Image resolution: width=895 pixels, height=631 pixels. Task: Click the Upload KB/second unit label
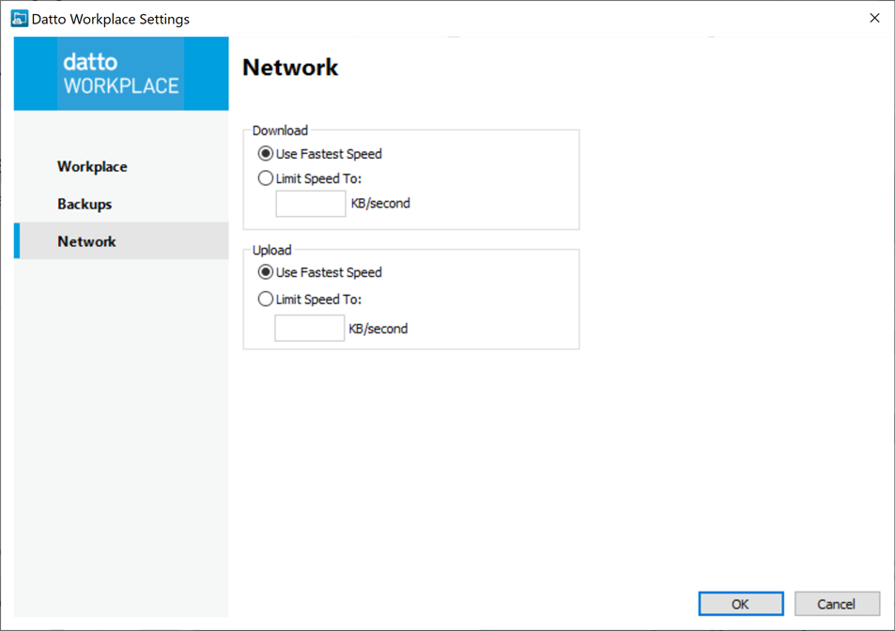click(378, 329)
